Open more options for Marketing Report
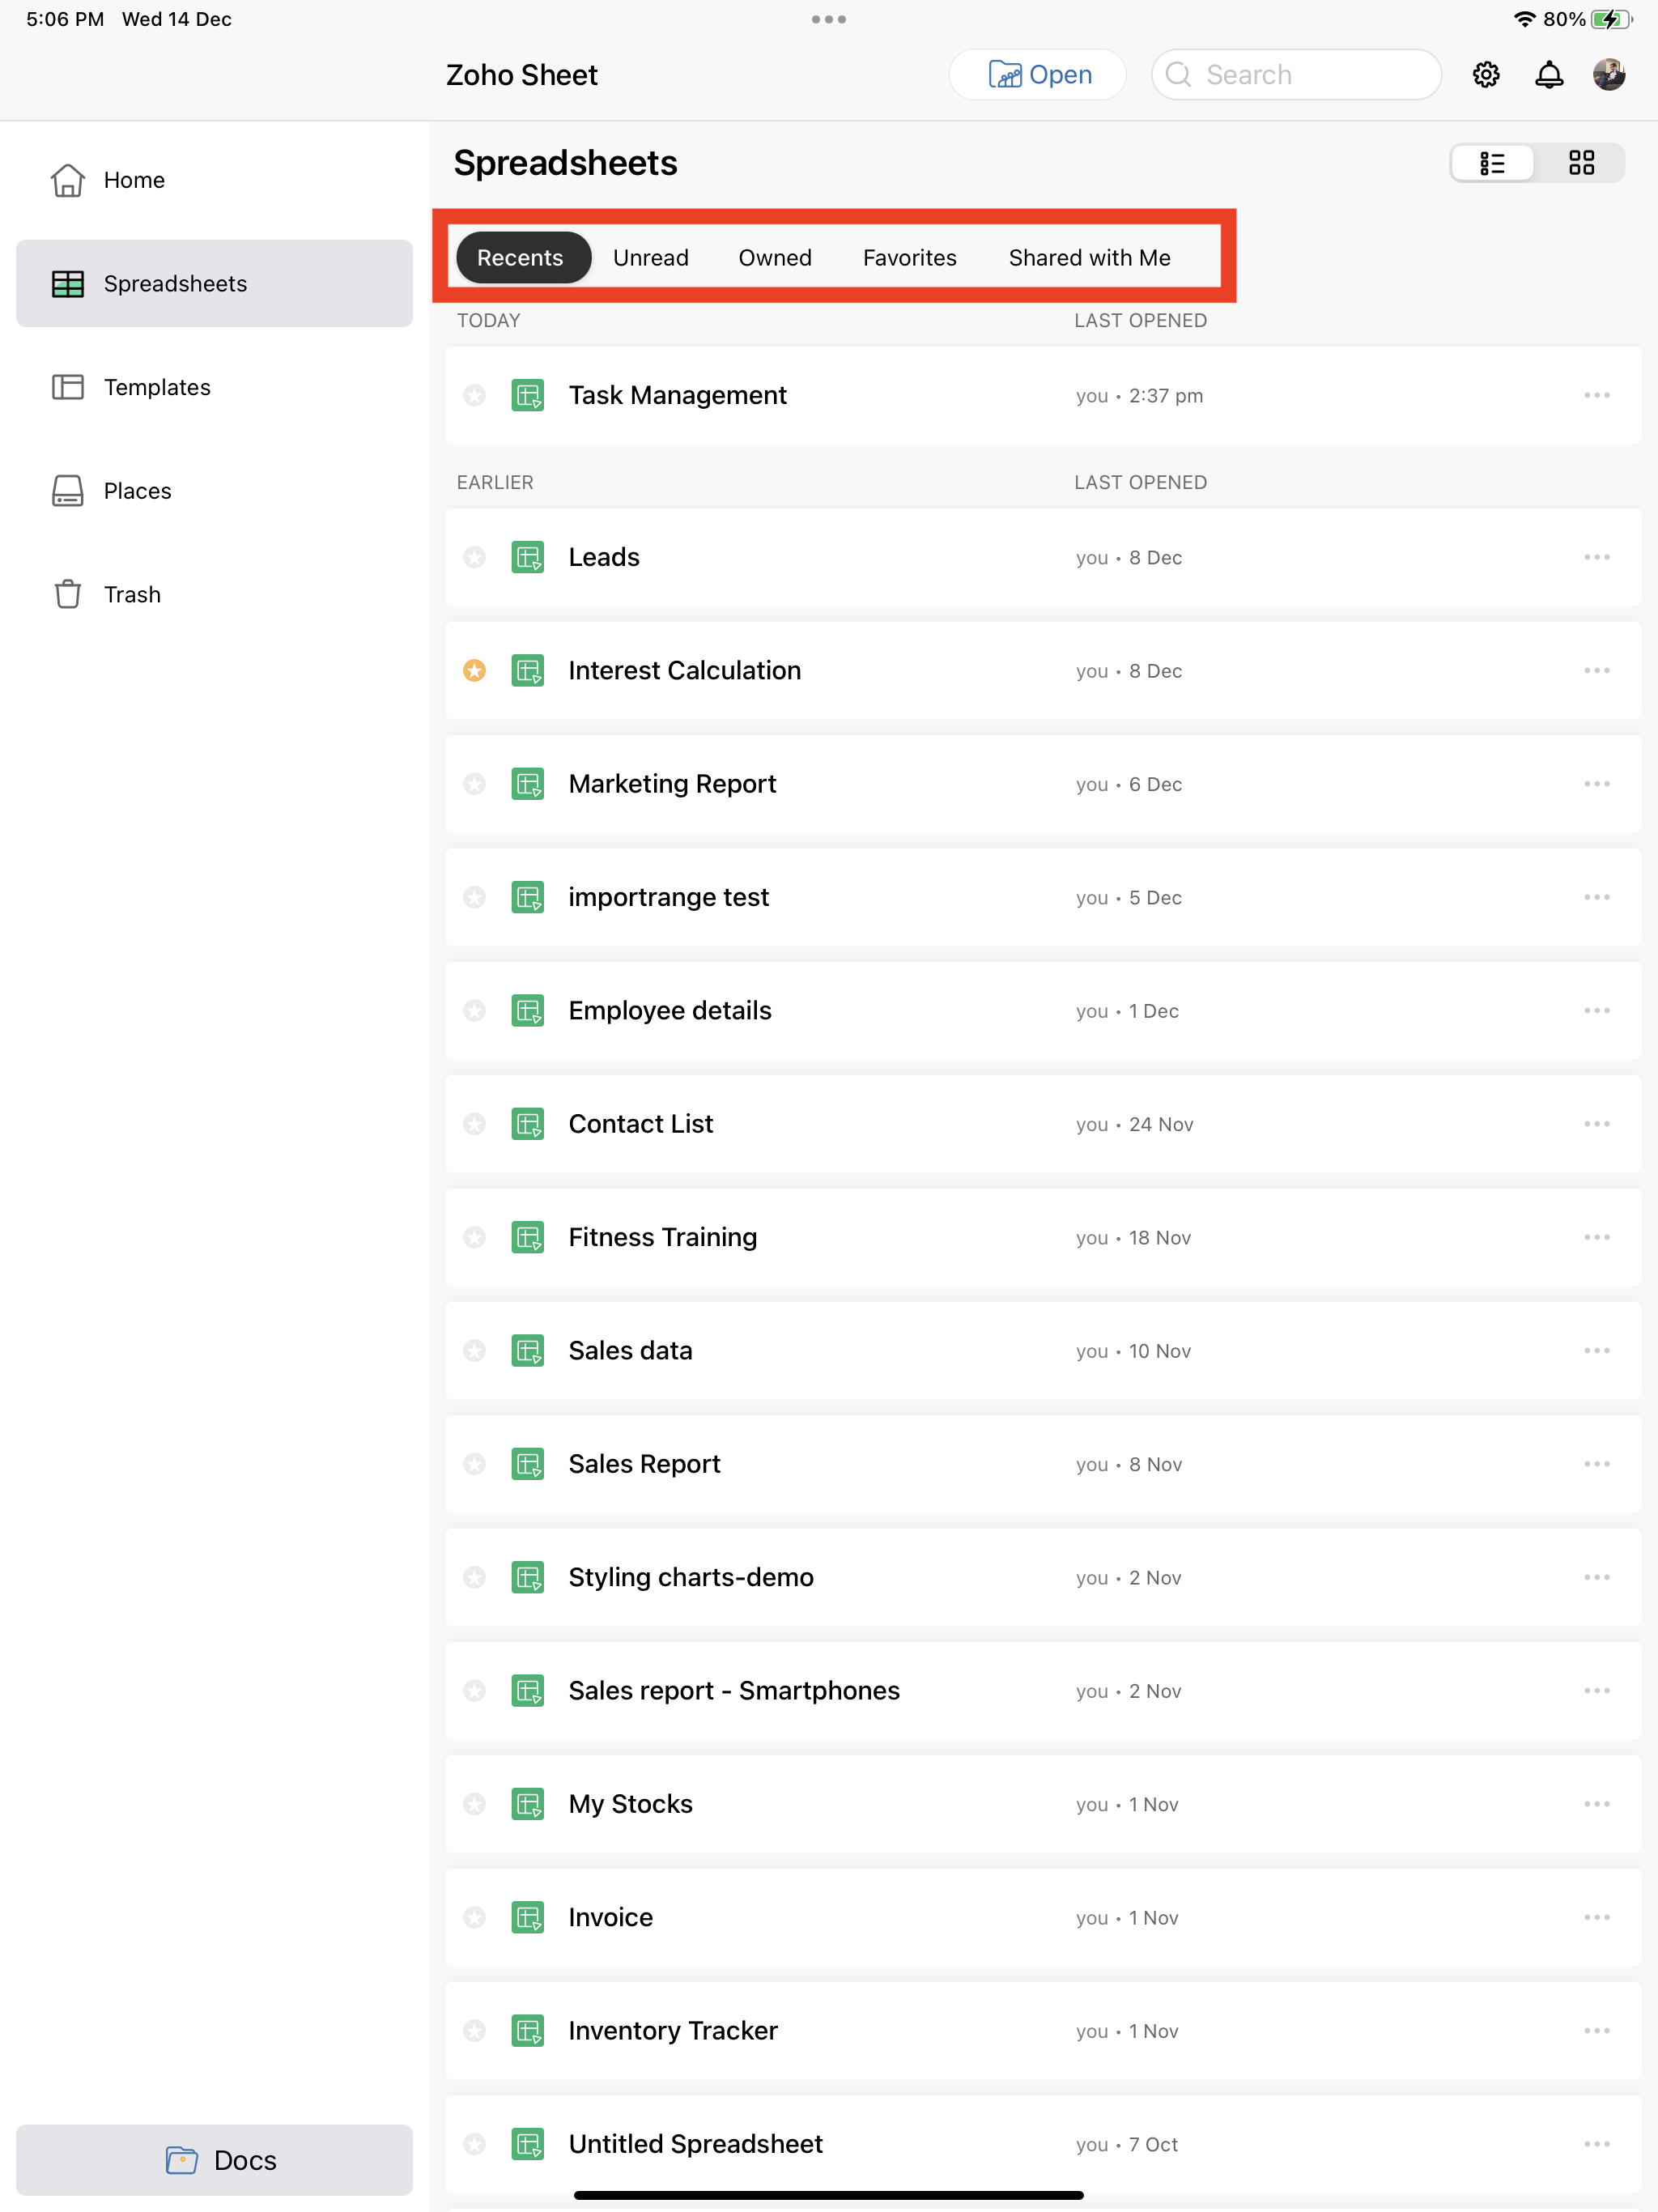Viewport: 1658px width, 2212px height. point(1596,784)
